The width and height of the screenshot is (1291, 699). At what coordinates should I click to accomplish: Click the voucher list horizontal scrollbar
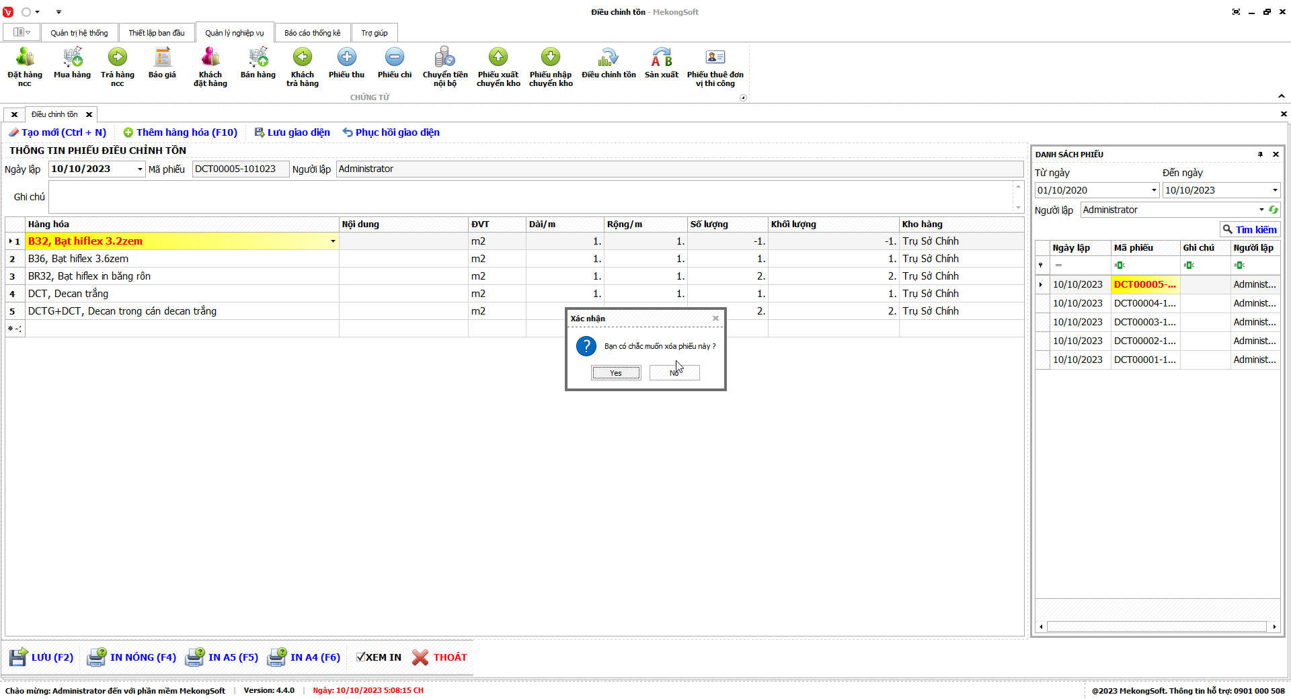click(x=1157, y=626)
